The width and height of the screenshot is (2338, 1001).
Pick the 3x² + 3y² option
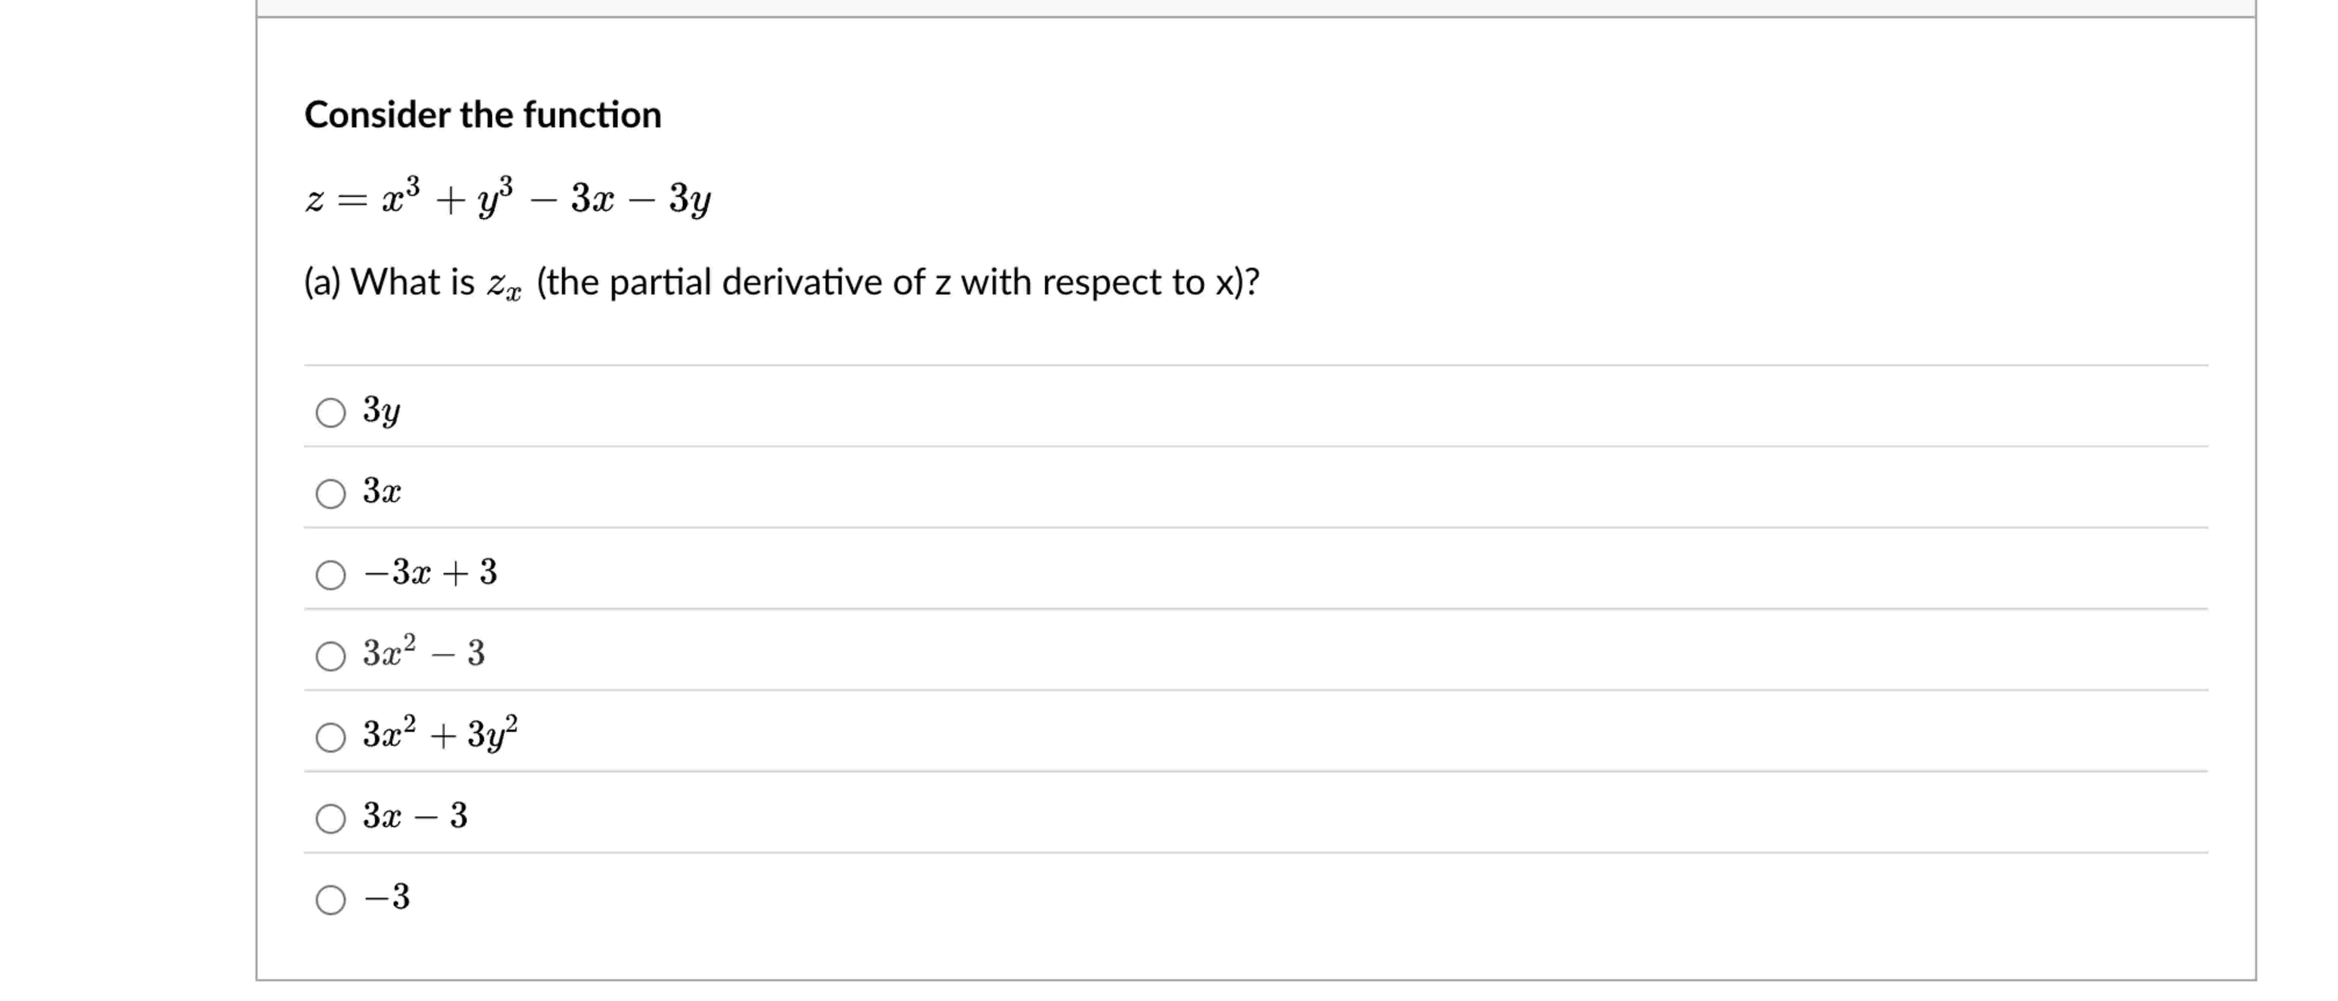[x=331, y=736]
